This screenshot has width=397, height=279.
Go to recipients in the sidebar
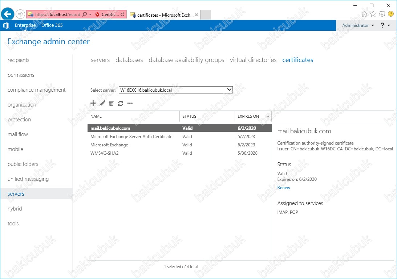pos(18,60)
